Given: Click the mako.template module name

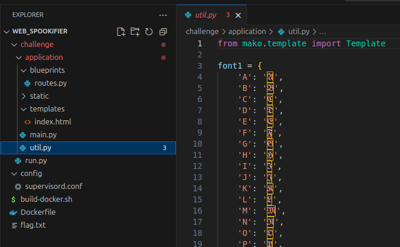Looking at the screenshot, I should 274,43.
